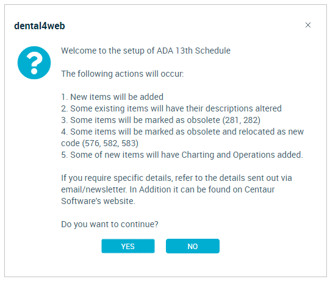Click the 'Charting and Operations added' line
The height and width of the screenshot is (282, 330).
[182, 155]
